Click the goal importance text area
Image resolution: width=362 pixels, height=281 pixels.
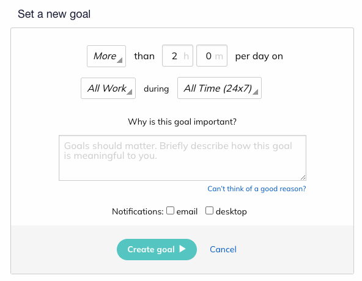(182, 158)
